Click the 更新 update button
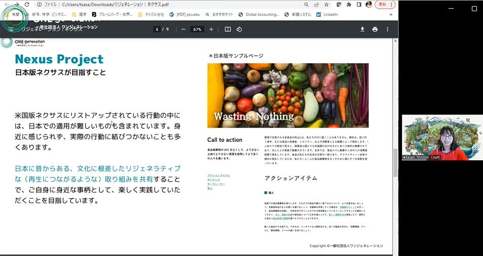The width and height of the screenshot is (483, 256). pyautogui.click(x=383, y=4)
